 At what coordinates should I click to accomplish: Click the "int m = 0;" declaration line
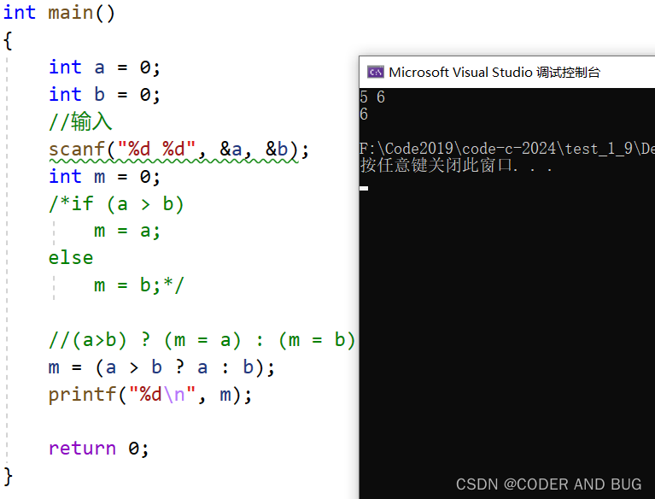(x=104, y=176)
